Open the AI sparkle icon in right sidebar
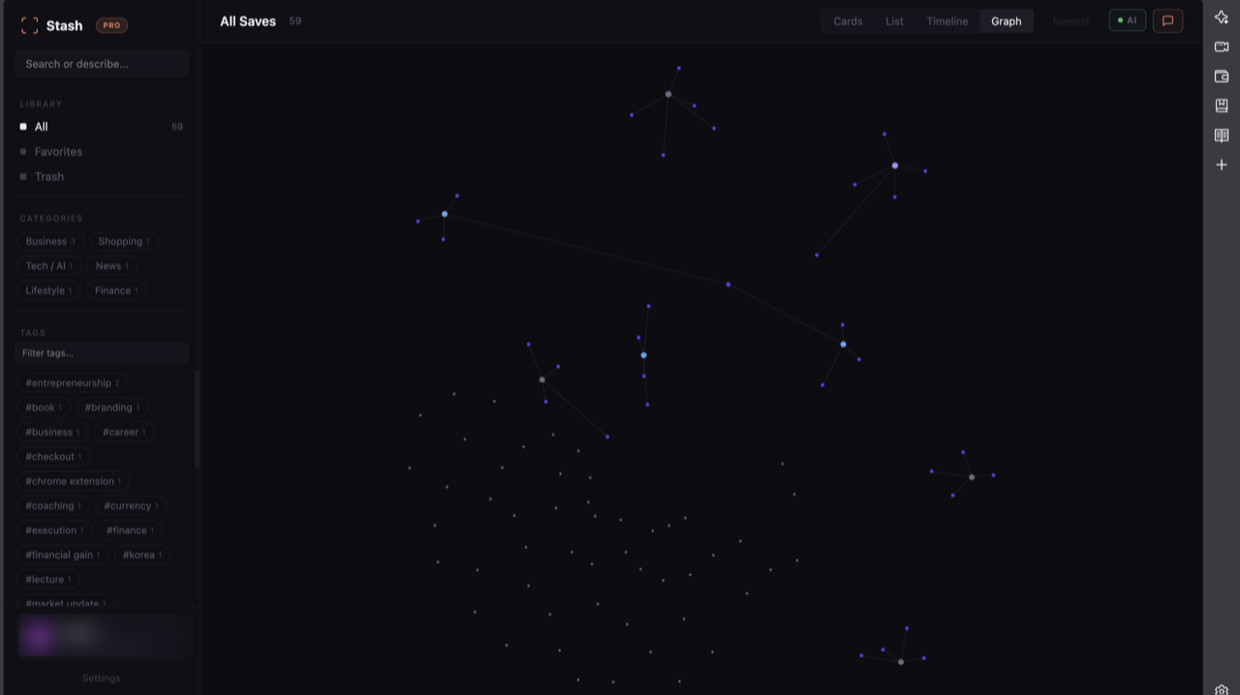 (x=1222, y=17)
